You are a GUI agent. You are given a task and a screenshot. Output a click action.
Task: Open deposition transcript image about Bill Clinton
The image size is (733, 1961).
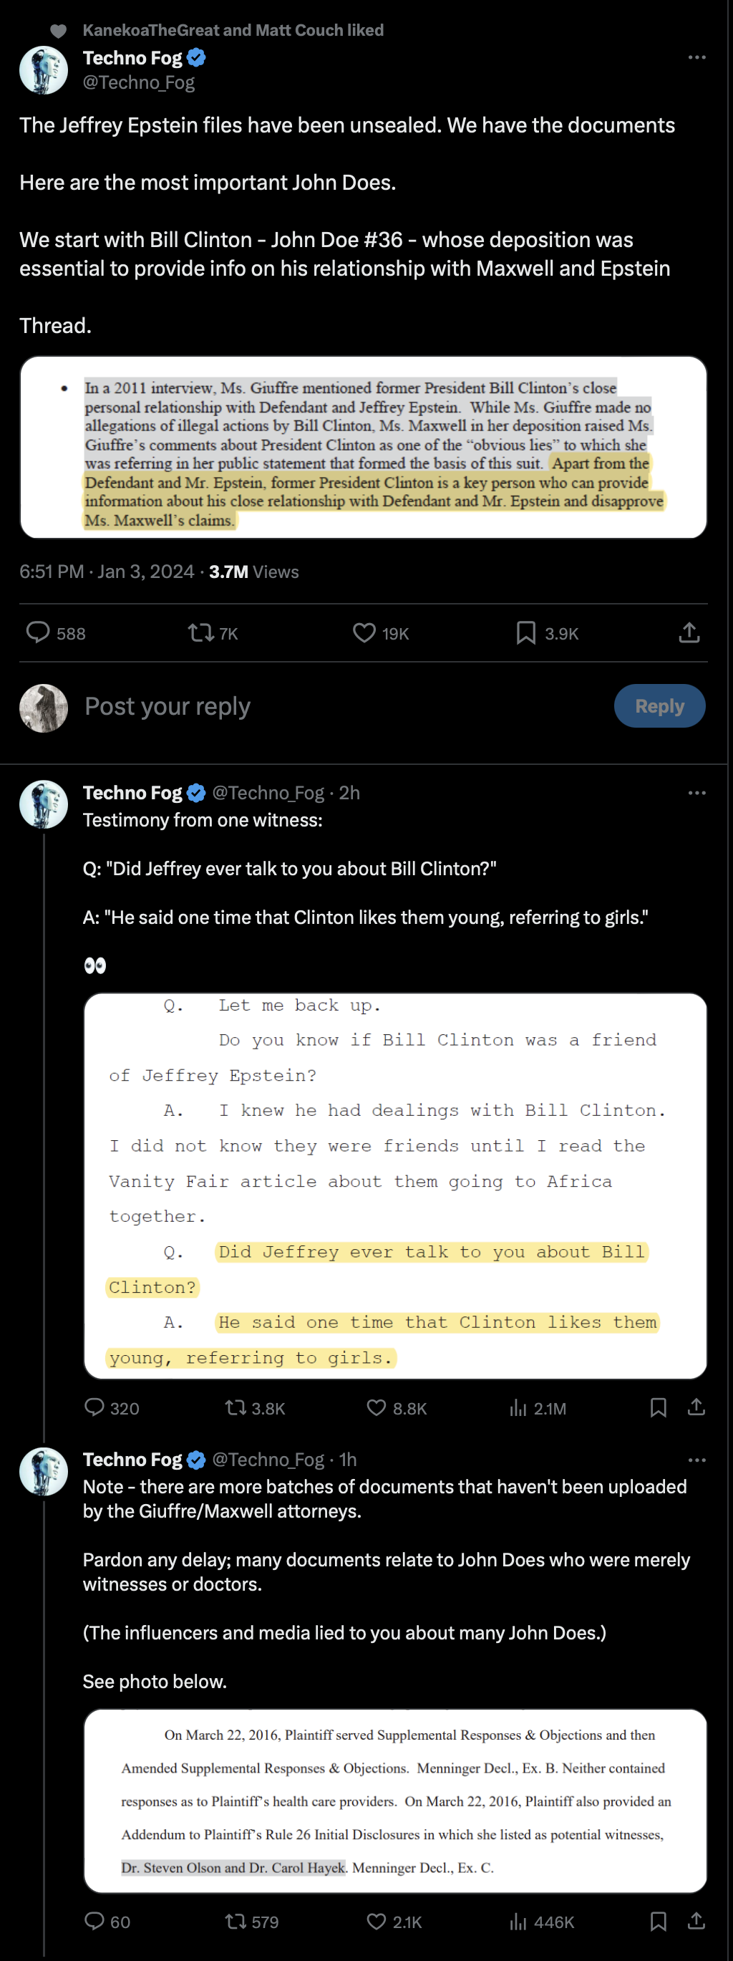(x=395, y=1186)
